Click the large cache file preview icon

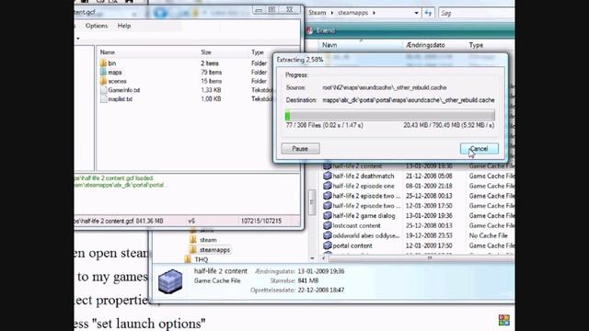tap(170, 281)
